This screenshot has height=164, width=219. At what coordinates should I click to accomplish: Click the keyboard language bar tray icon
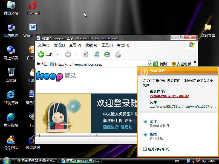click(x=177, y=161)
